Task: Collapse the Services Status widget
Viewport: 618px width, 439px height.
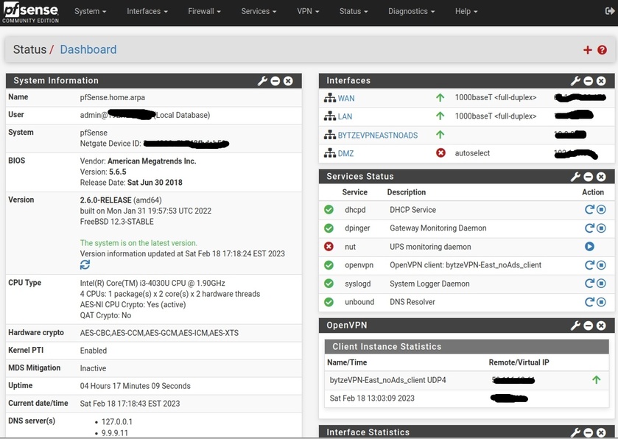Action: [x=588, y=177]
